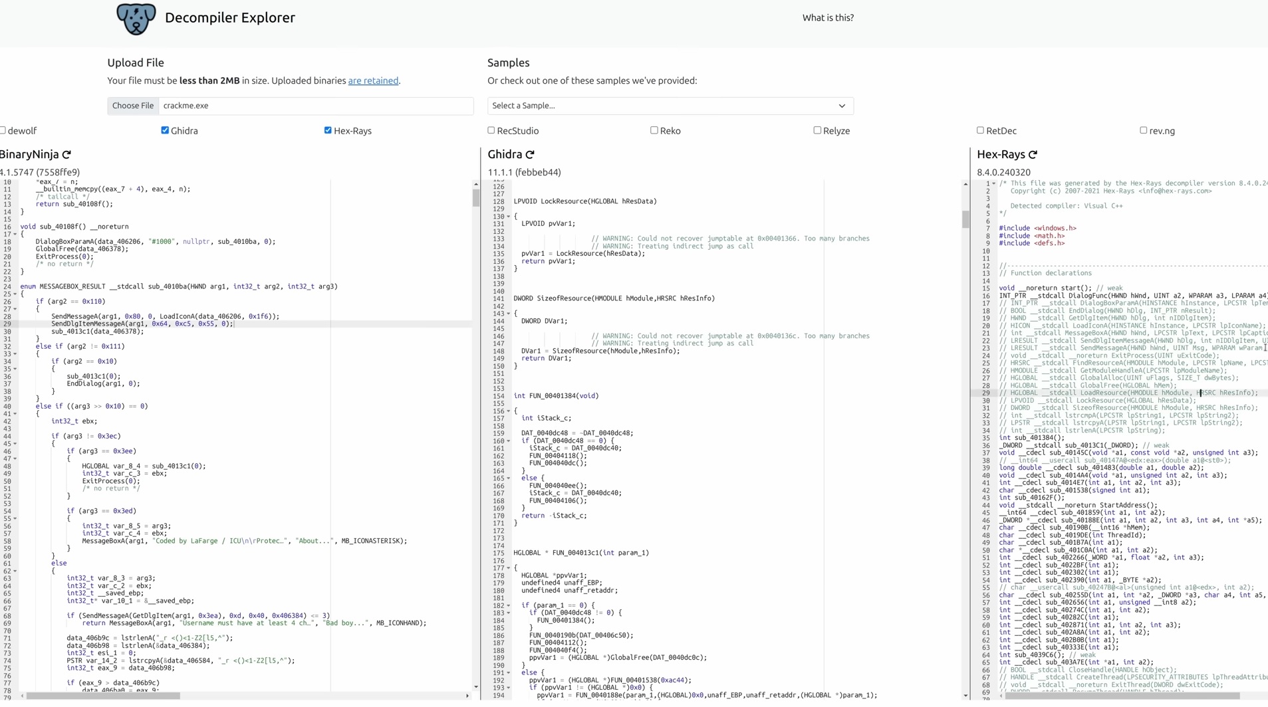Screen dimensions: 1268x707
Task: Open the Select a Sample dropdown
Action: pyautogui.click(x=670, y=106)
